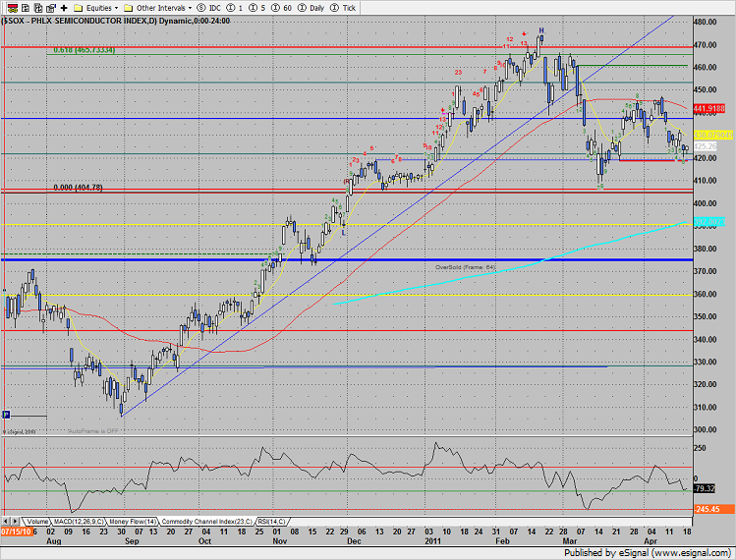Switch to 1-minute interval
This screenshot has height=560, width=736.
click(235, 8)
